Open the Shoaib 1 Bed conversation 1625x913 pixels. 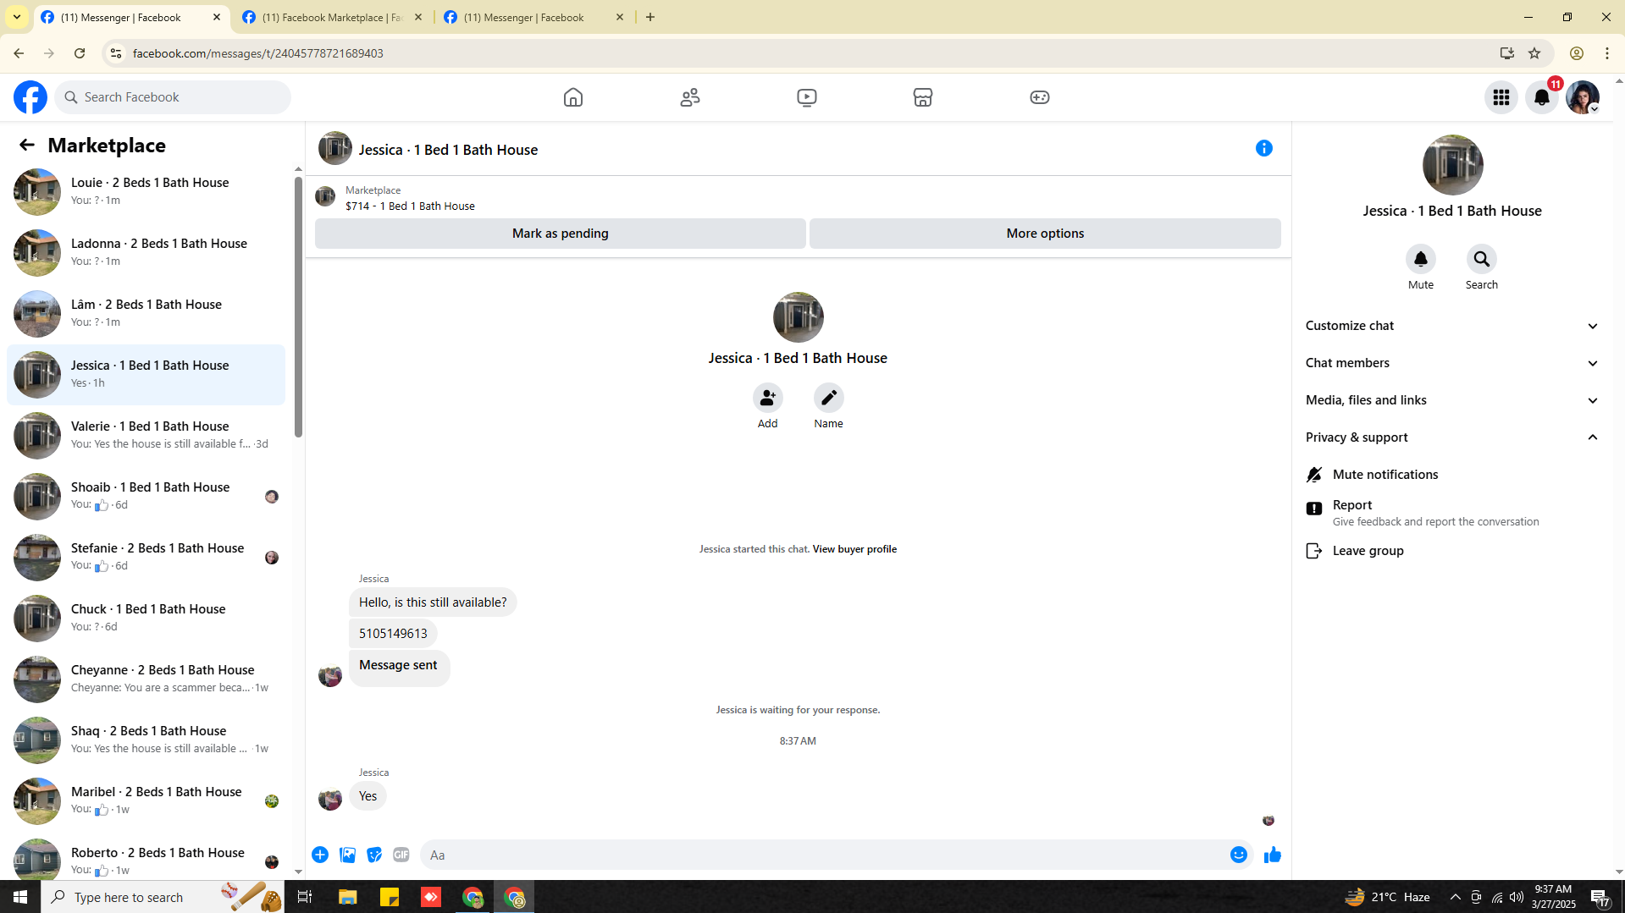[x=146, y=497]
